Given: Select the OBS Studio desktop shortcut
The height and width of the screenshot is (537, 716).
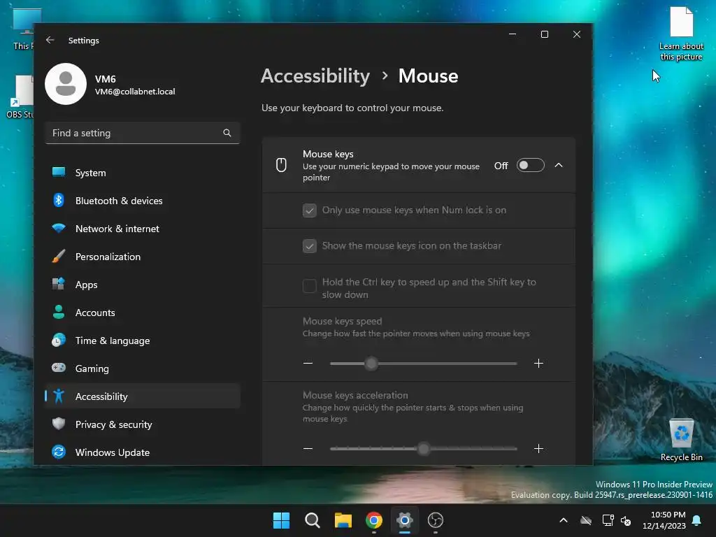Looking at the screenshot, I should click(20, 97).
